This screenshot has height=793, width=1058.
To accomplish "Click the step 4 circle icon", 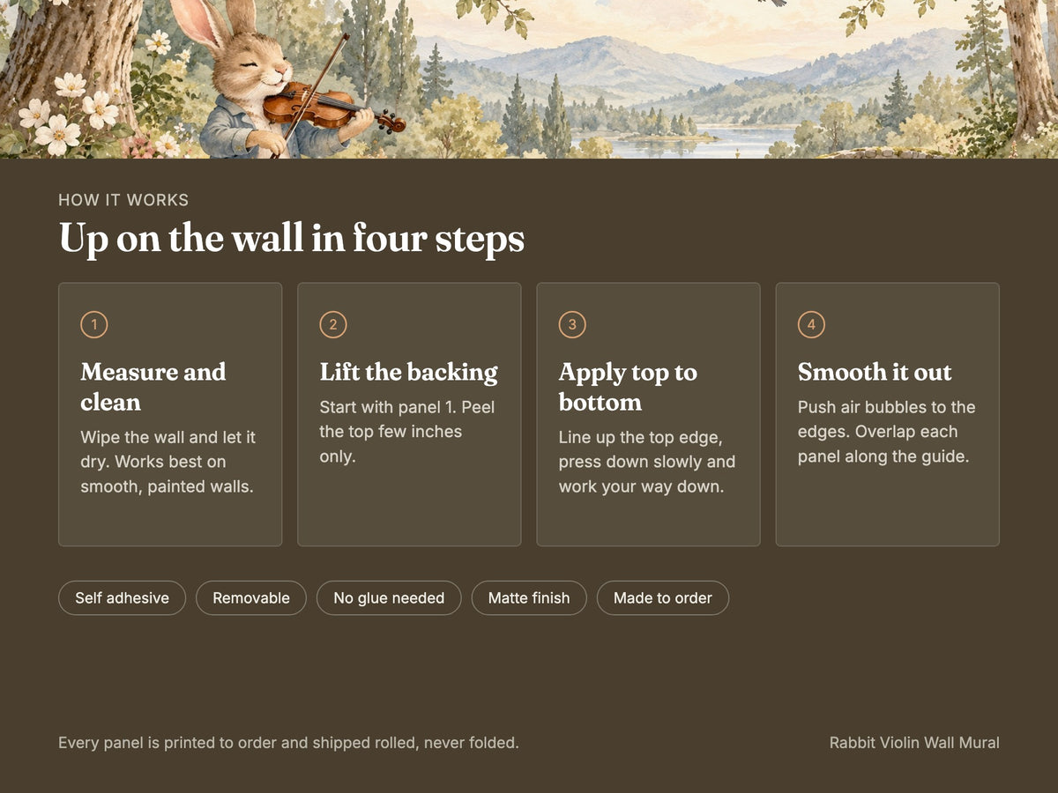I will pyautogui.click(x=811, y=325).
